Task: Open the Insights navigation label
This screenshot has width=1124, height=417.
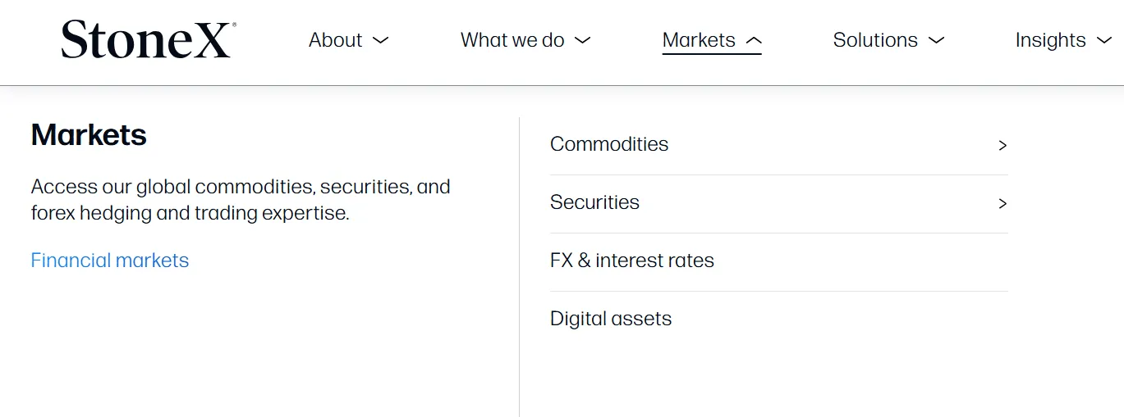Action: [x=1051, y=40]
